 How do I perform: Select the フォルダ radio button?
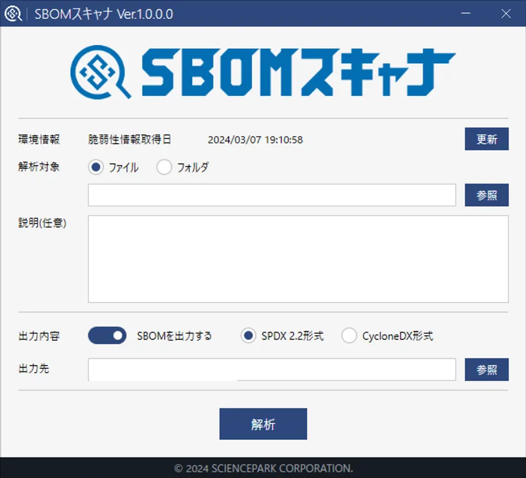point(164,167)
